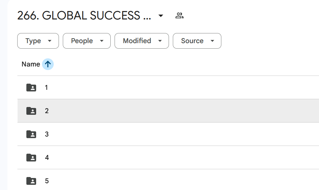Reverse sort direction with the arrow icon
This screenshot has width=319, height=190.
48,64
